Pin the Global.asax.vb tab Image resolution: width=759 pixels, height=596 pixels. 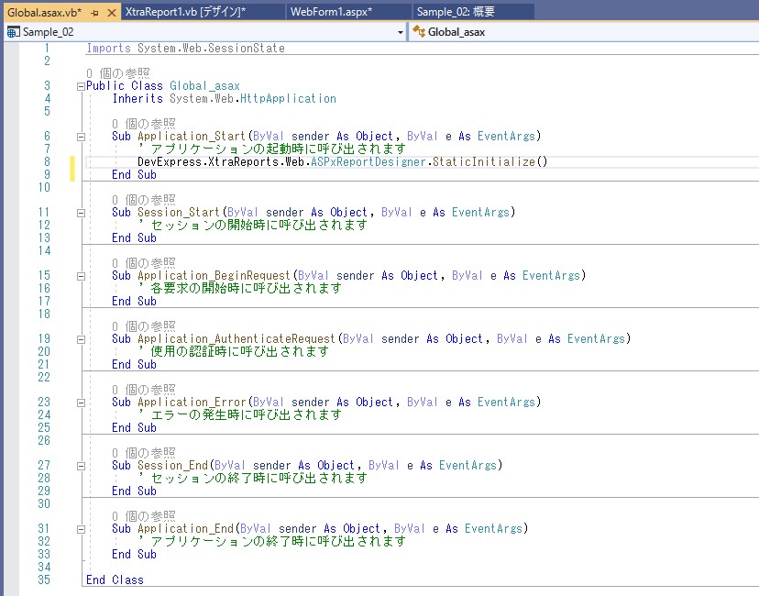94,12
